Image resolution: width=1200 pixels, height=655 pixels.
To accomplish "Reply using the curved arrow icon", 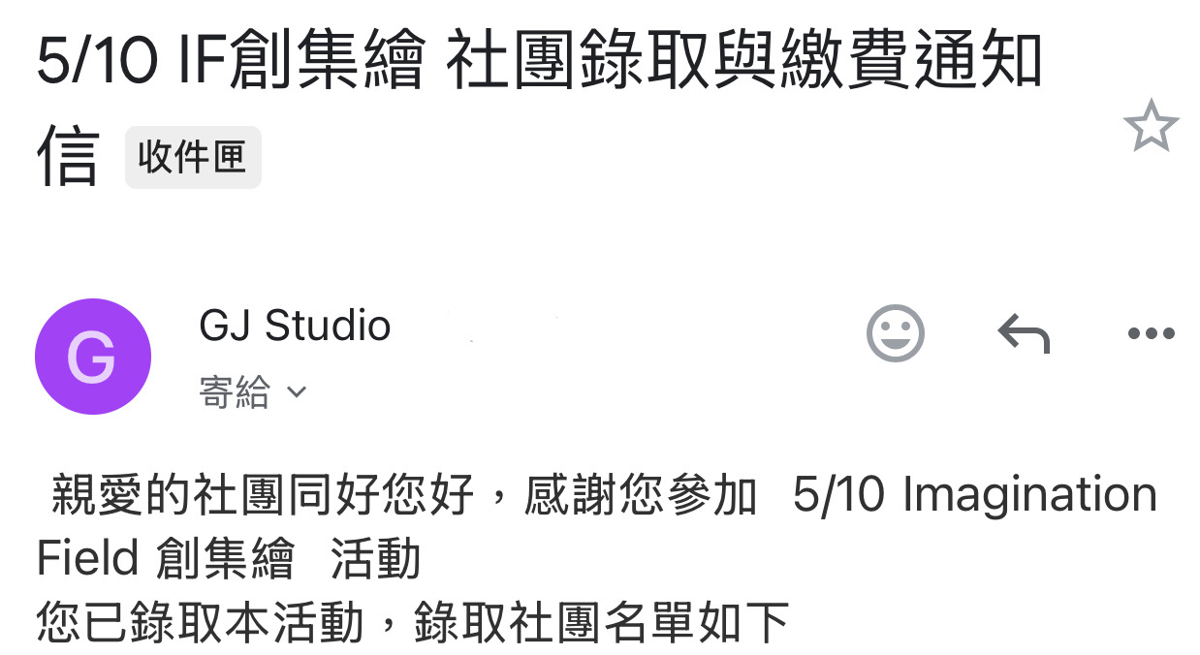I will click(1024, 334).
